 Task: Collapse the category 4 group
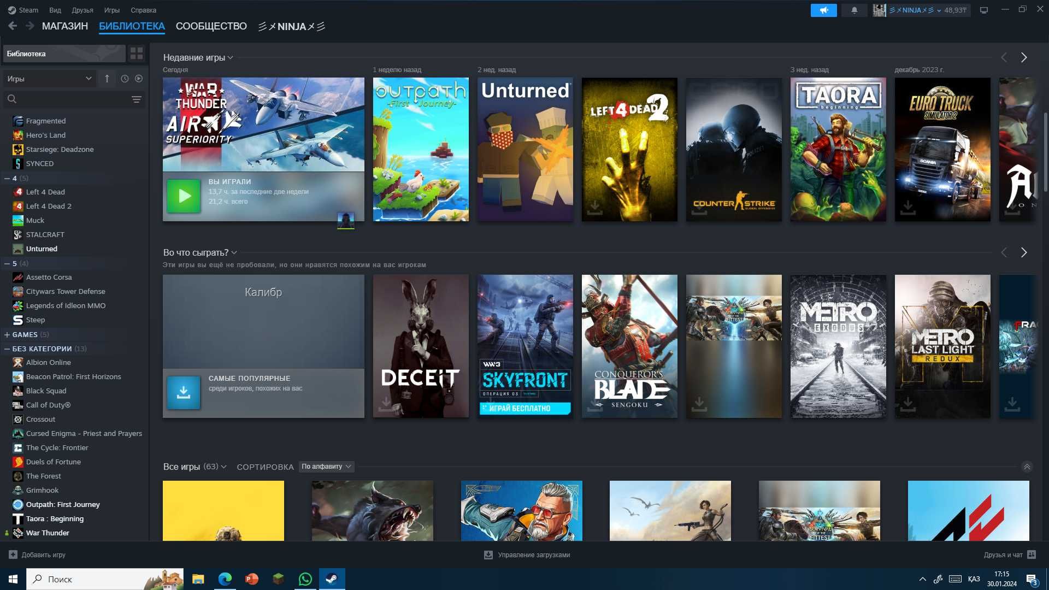pyautogui.click(x=7, y=178)
